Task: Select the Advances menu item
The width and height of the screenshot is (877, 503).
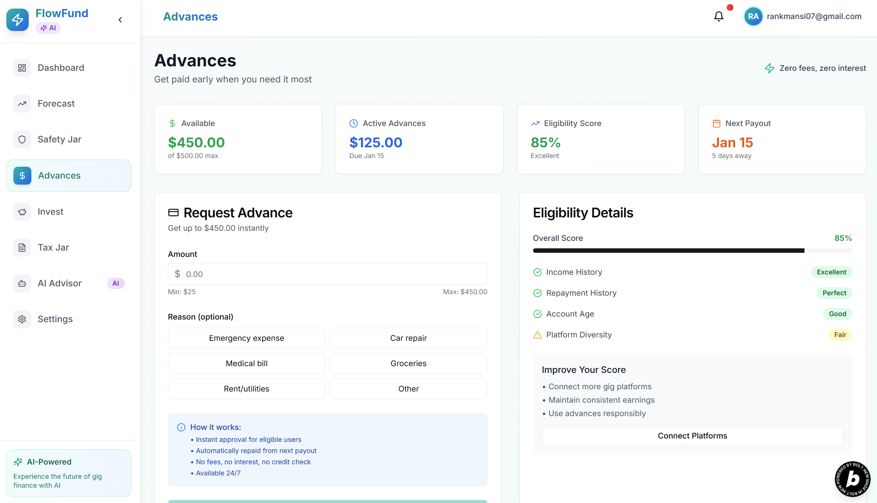Action: click(69, 176)
